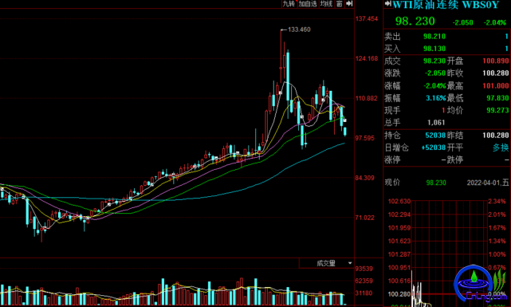The width and height of the screenshot is (511, 307).
Task: Open the 成交量 indicator dropdown
Action: click(326, 263)
